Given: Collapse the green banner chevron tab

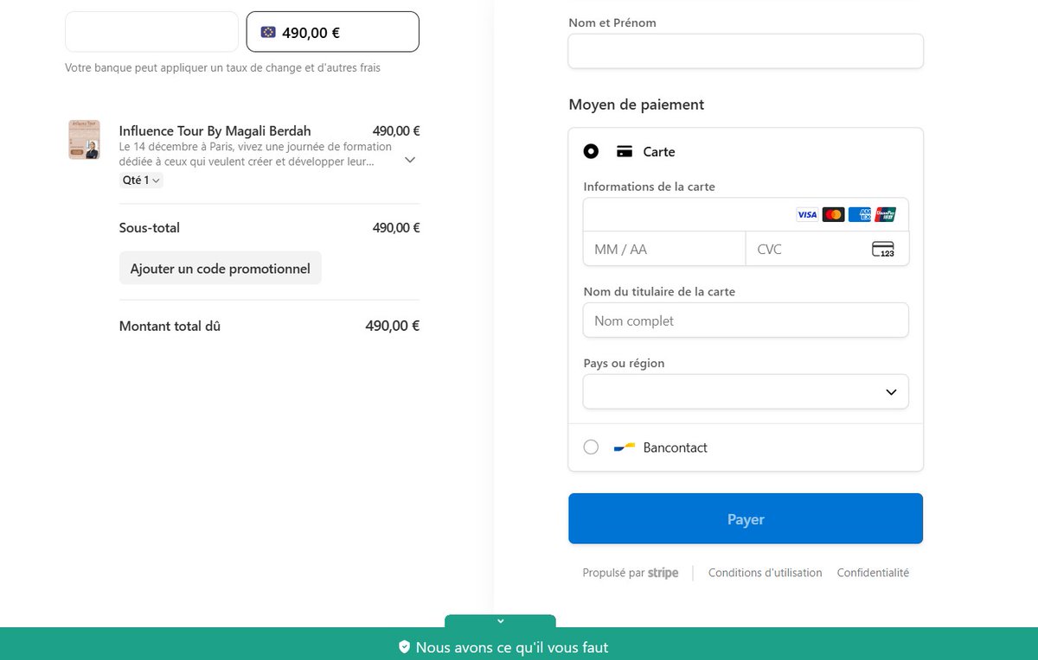Looking at the screenshot, I should (x=500, y=621).
